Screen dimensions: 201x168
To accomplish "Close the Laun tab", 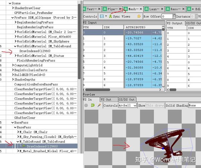I will click(162, 9).
